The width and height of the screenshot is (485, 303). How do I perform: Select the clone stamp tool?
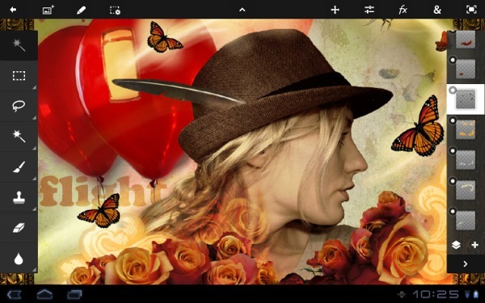point(19,197)
